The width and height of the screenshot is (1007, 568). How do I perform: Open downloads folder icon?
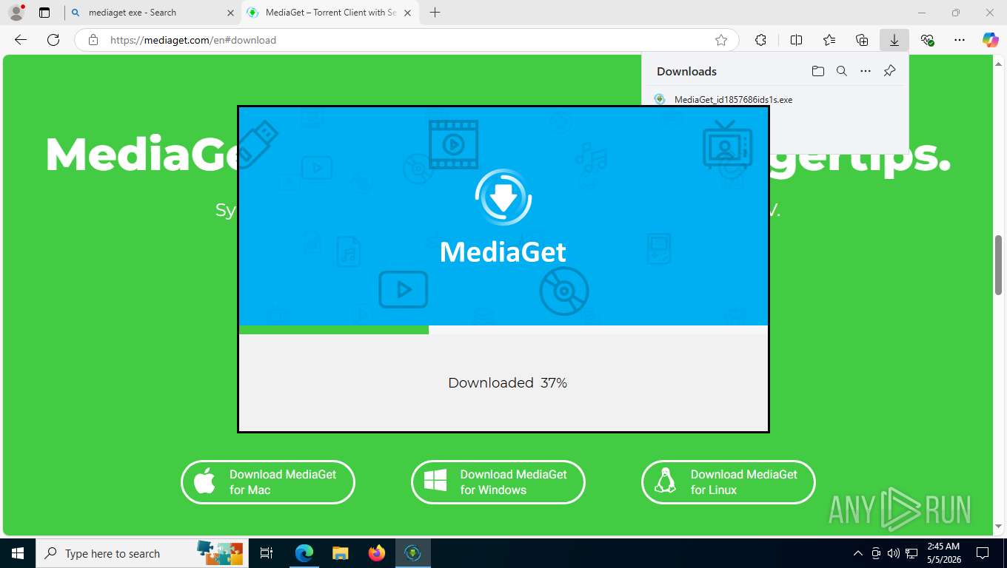click(818, 71)
